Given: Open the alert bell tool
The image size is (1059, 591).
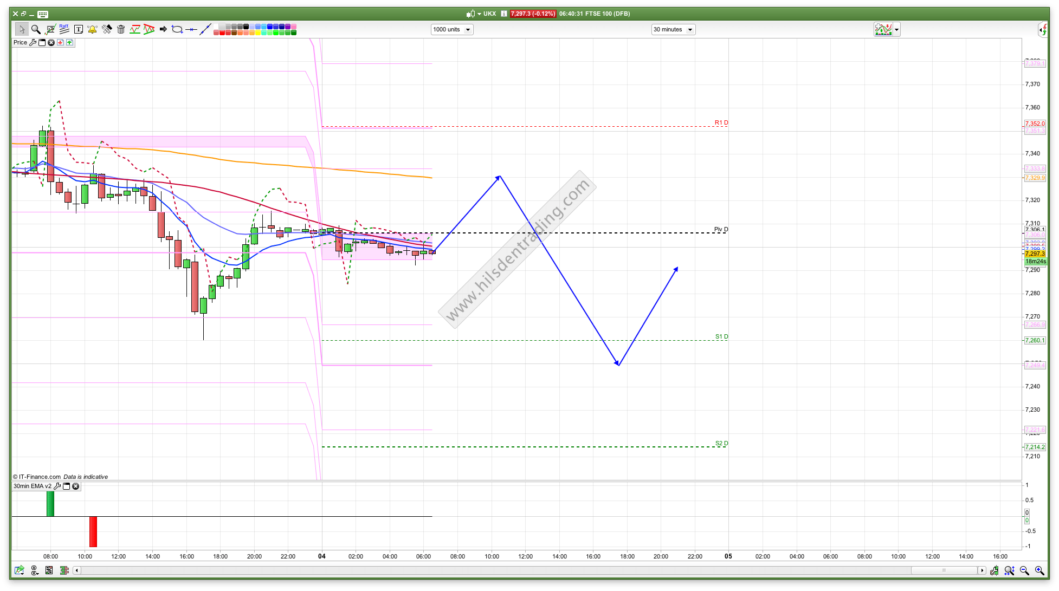Looking at the screenshot, I should (x=92, y=29).
